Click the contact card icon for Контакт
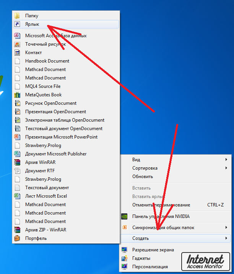The image size is (234, 274). pos(17,53)
